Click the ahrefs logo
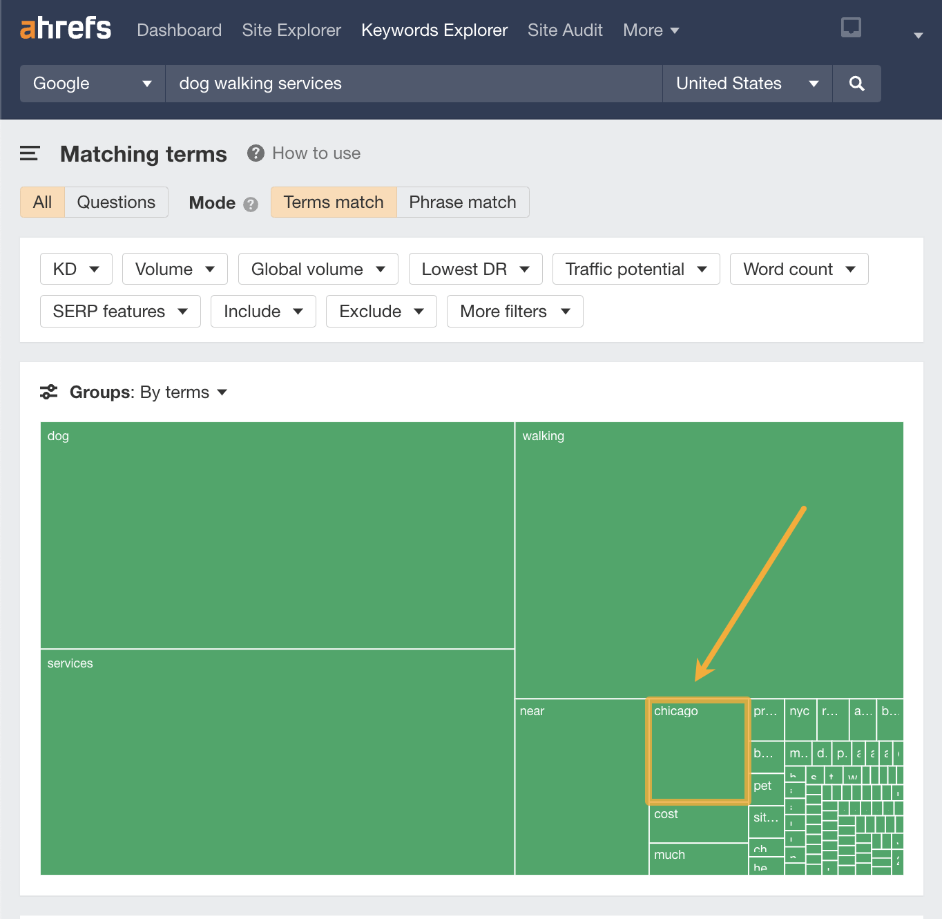 [x=65, y=28]
